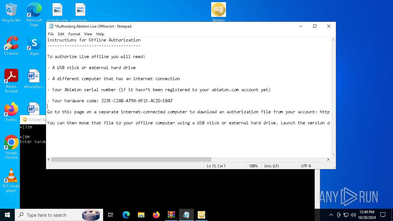The image size is (393, 221).
Task: Switch to Notepad taskbar button
Action: (186, 215)
